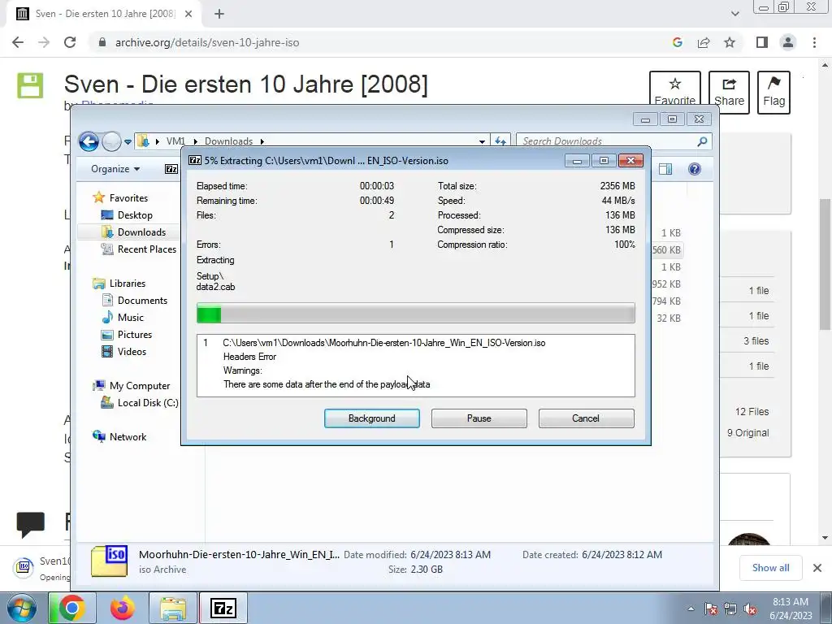Toggle the Chrome side panel icon

[x=762, y=42]
